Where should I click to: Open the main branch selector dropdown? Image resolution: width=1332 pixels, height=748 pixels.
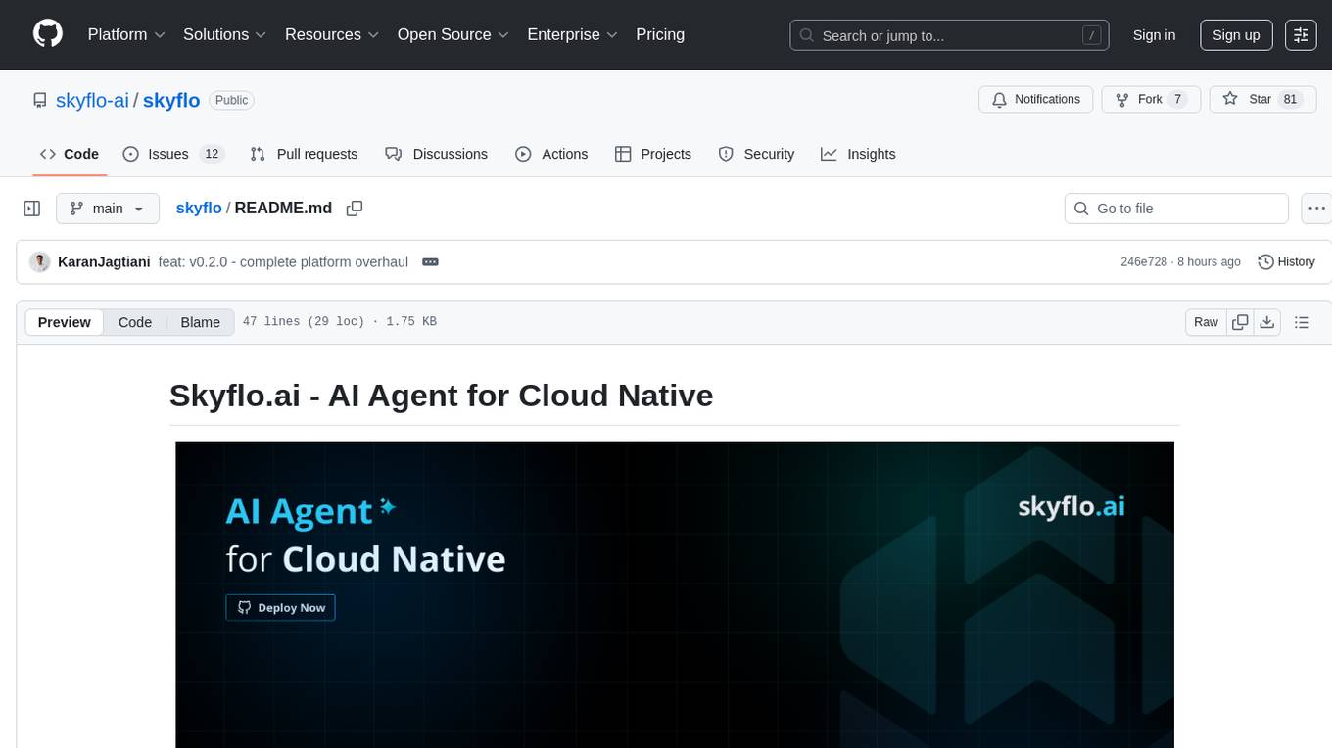[x=107, y=209]
